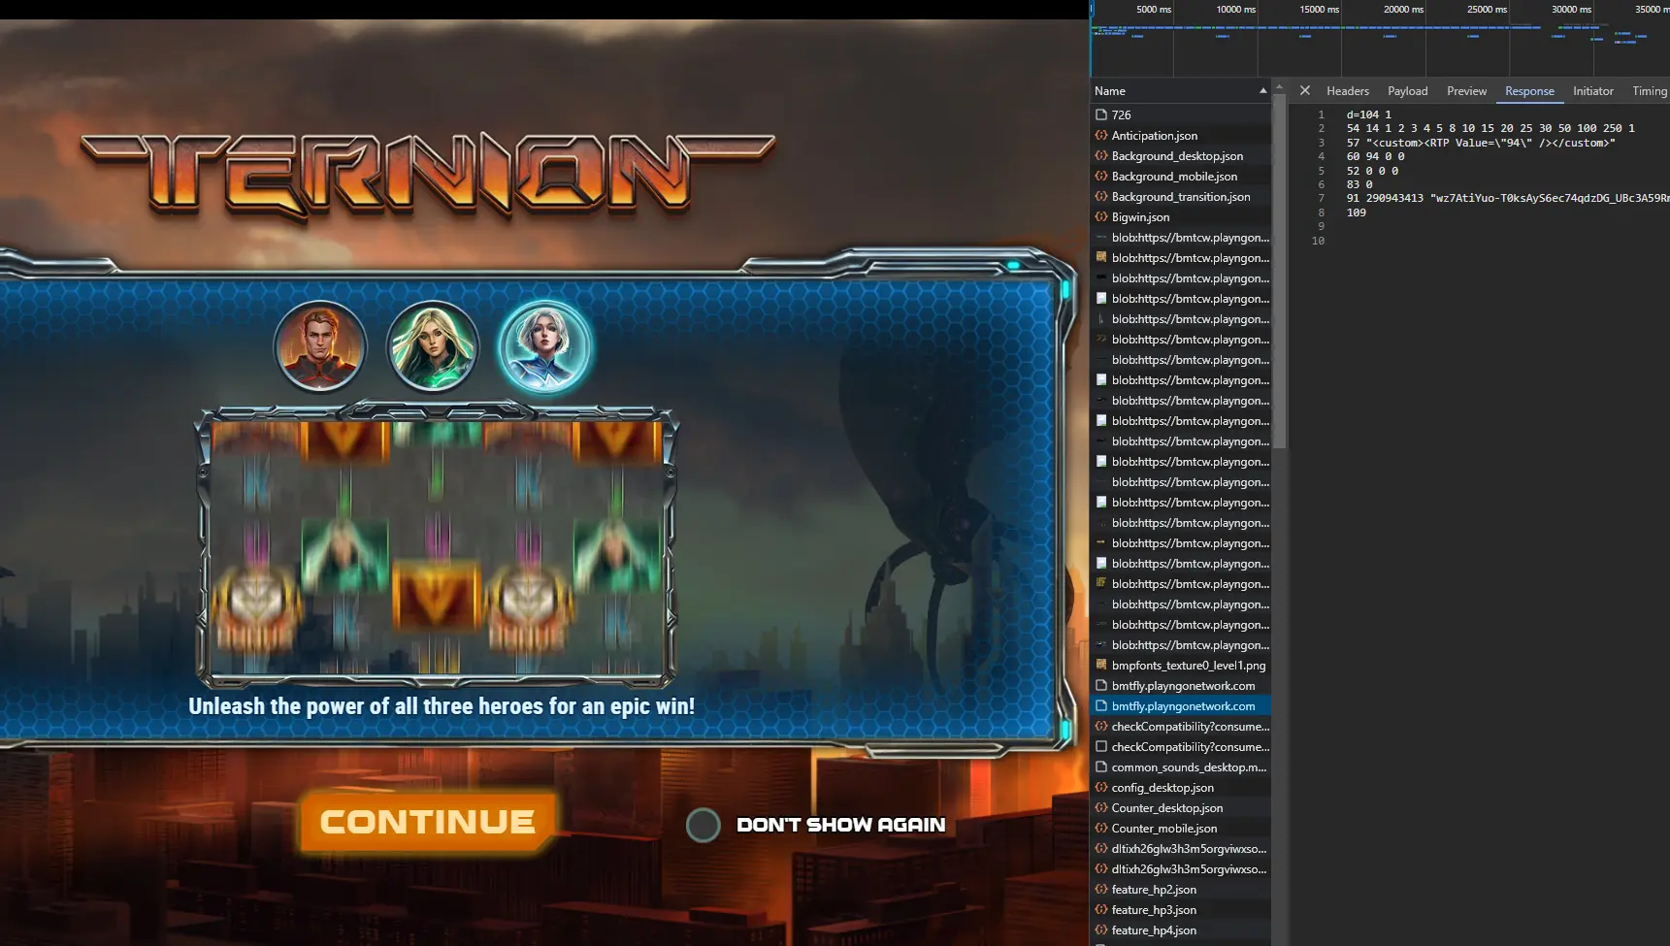Select Bigwin.json request
This screenshot has width=1670, height=946.
pyautogui.click(x=1180, y=216)
